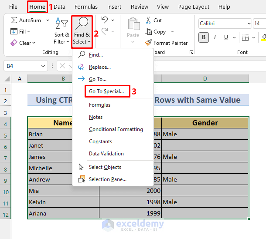This screenshot has width=266, height=239.
Task: Open Sort & Filter menu
Action: (61, 31)
